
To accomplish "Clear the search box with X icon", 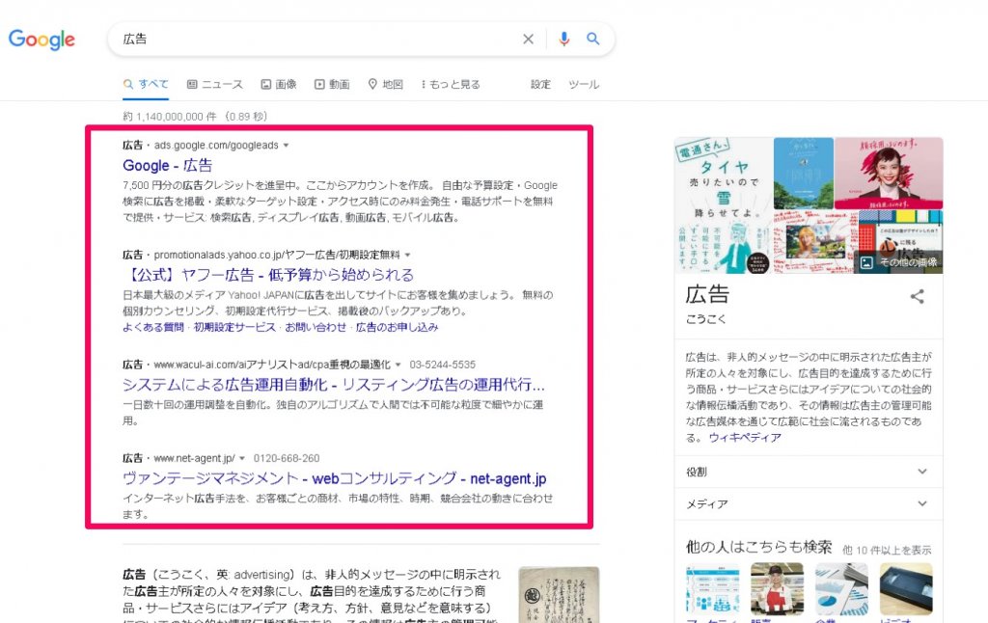I will pyautogui.click(x=528, y=39).
